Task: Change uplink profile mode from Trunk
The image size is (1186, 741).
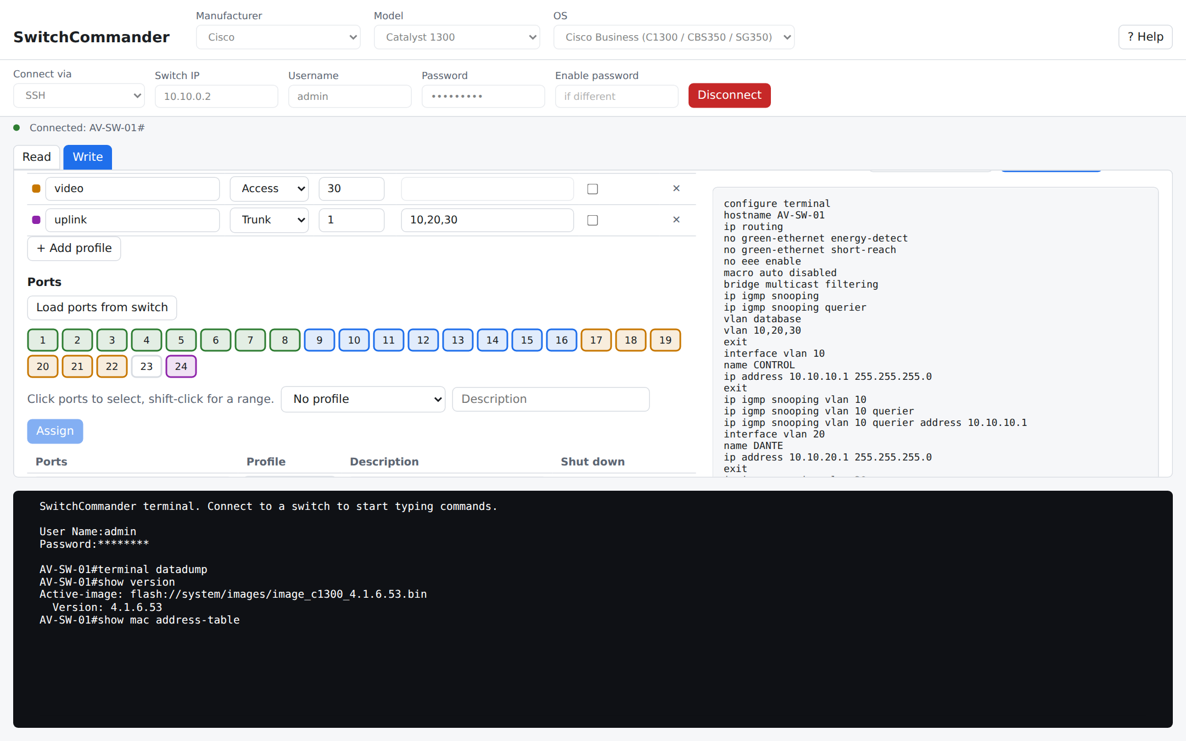Action: point(269,220)
